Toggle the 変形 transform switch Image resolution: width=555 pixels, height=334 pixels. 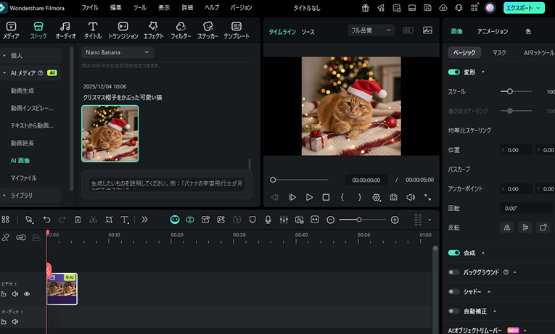click(454, 72)
